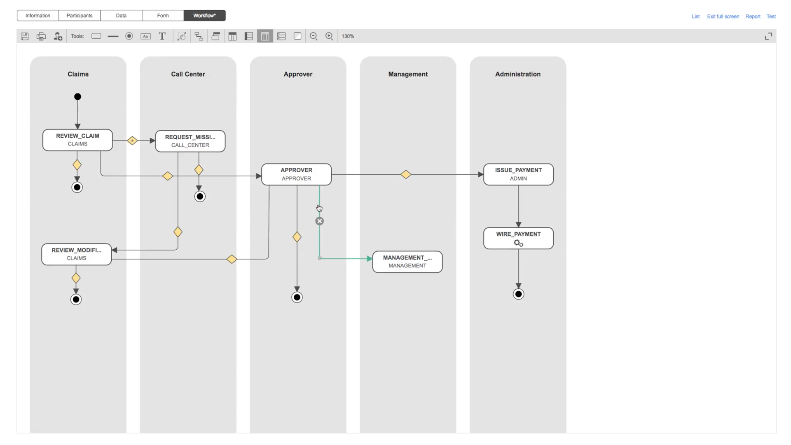Pick the start node circle tool
Screen dimensions: 791x445
(129, 36)
